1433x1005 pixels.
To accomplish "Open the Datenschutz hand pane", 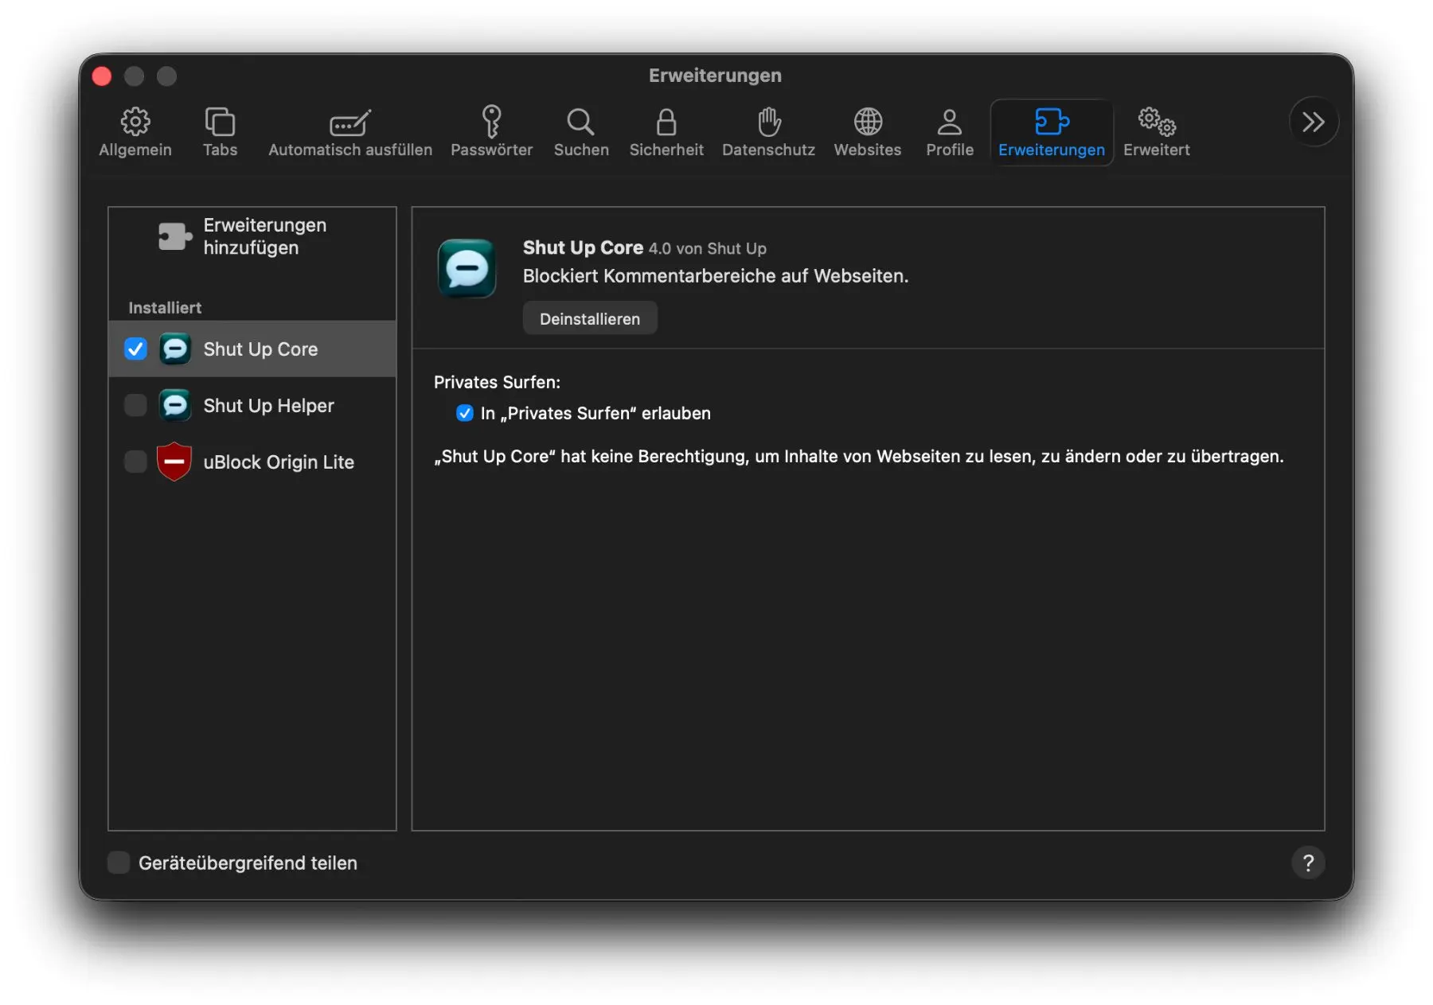I will pos(768,132).
